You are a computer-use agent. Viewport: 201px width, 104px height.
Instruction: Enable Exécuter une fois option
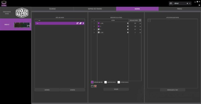point(92,82)
